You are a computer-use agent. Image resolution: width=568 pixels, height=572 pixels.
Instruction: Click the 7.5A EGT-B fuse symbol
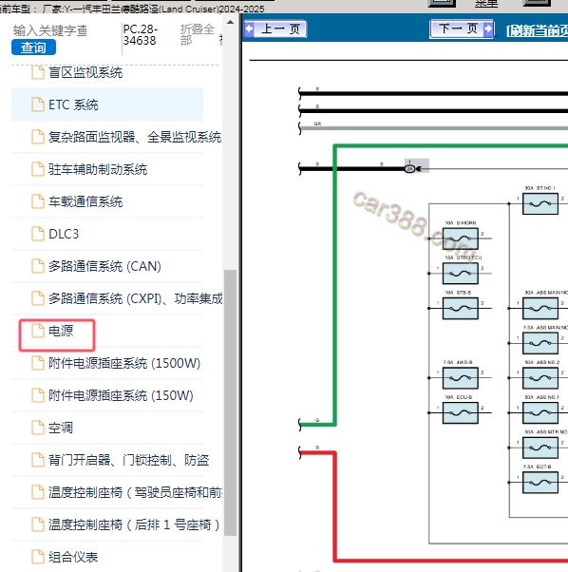pyautogui.click(x=540, y=483)
